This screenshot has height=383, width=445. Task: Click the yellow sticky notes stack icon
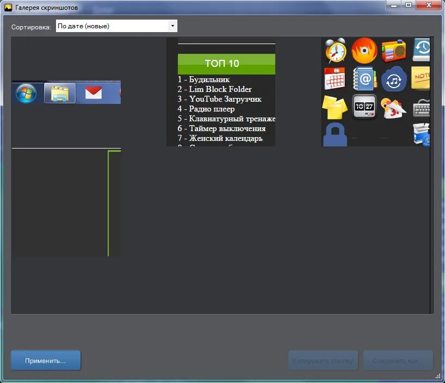point(335,107)
